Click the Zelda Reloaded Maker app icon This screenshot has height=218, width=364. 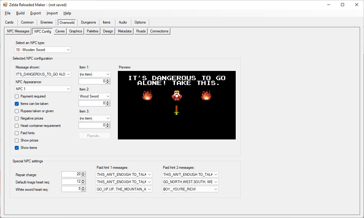[x=5, y=5]
